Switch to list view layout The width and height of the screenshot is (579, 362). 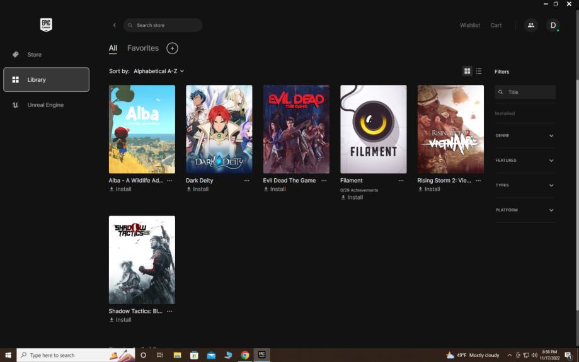pos(479,71)
